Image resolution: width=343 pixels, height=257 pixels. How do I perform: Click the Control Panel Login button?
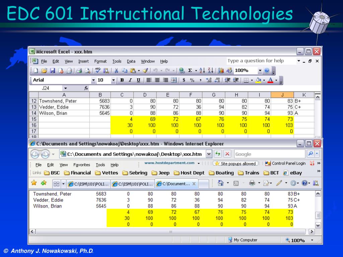click(285, 163)
